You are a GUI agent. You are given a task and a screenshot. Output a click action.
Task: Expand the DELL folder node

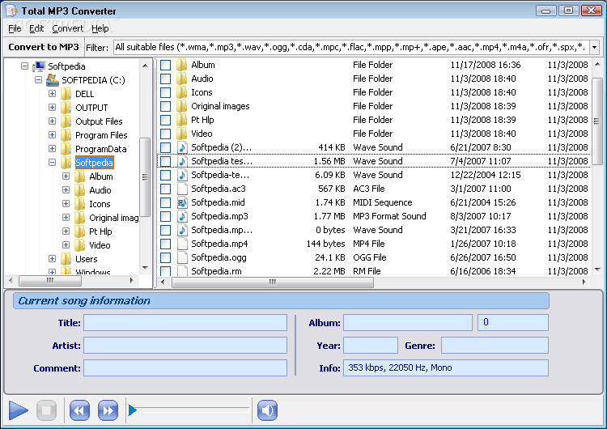(52, 94)
